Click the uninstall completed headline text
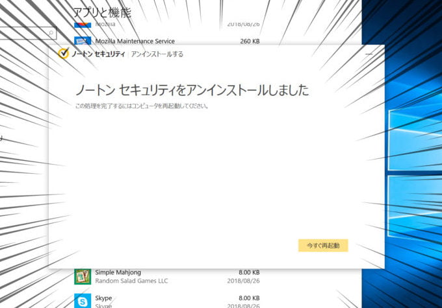This screenshot has width=442, height=308. pos(192,90)
